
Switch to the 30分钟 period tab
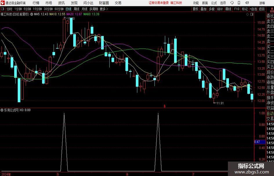[48, 9]
